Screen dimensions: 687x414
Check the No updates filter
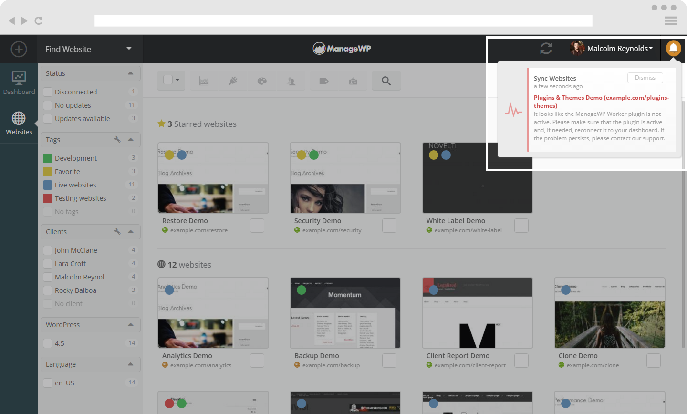[48, 105]
